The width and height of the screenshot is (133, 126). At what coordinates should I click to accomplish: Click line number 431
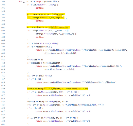tap(3, 124)
